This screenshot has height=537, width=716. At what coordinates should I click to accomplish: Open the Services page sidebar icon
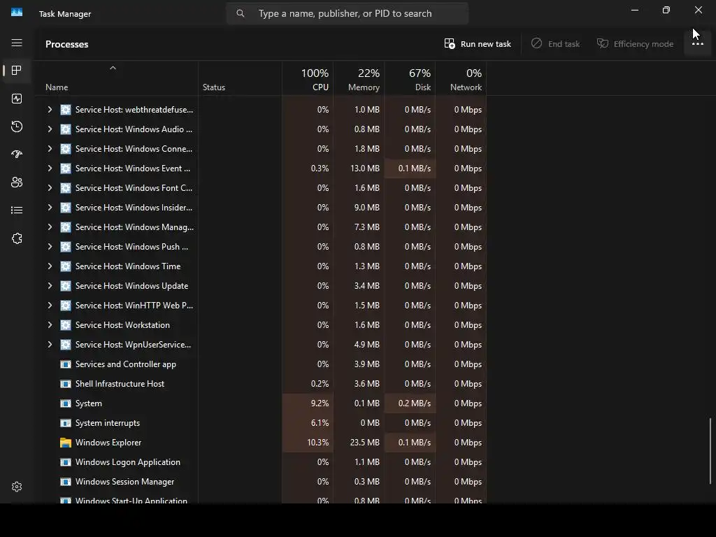click(17, 238)
